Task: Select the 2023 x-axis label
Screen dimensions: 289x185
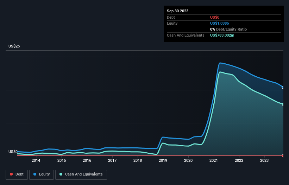Action: pos(264,160)
